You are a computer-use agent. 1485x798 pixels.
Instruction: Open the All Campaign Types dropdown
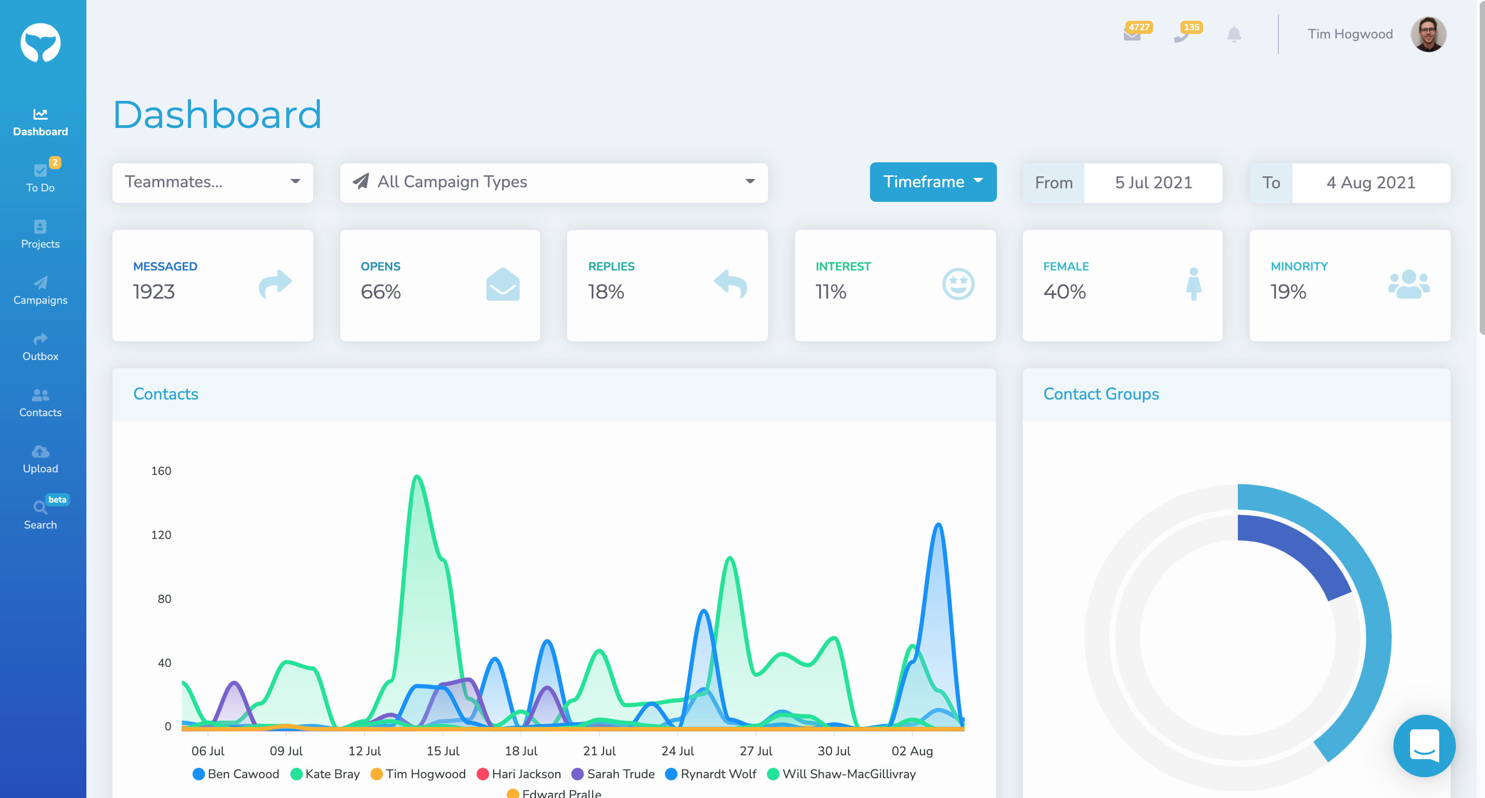(x=554, y=182)
